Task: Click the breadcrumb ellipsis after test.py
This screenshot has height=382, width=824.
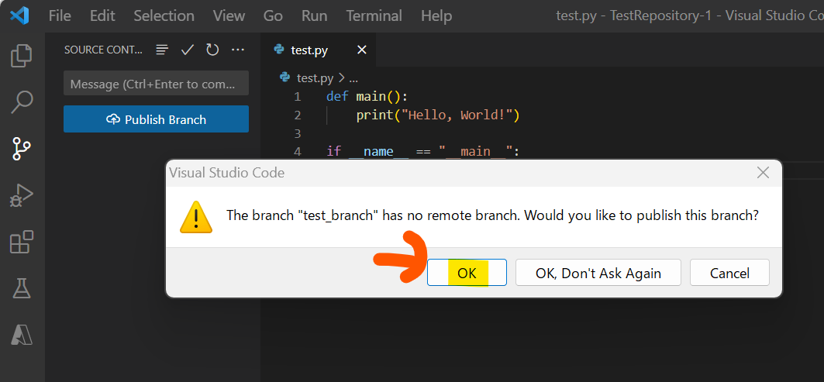Action: (353, 79)
